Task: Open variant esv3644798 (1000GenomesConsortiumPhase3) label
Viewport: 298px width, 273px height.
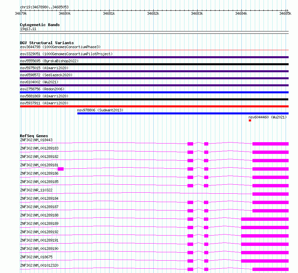Action: click(x=60, y=47)
